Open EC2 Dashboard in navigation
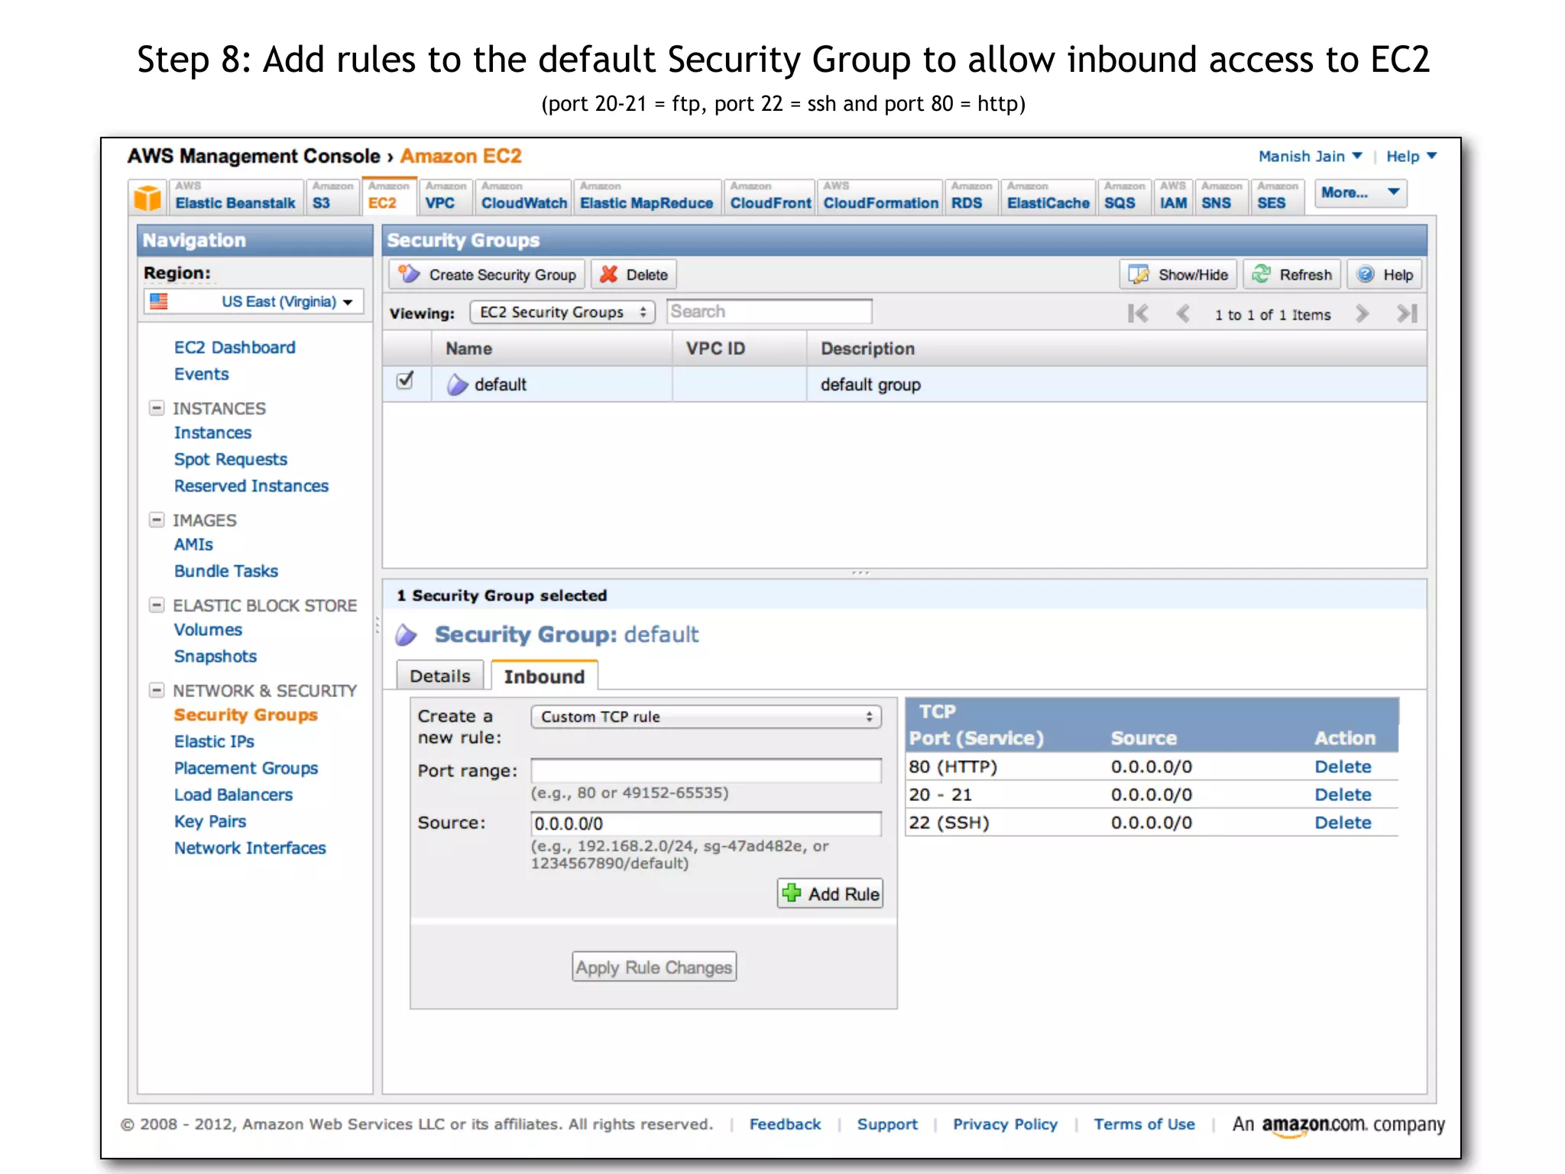This screenshot has width=1565, height=1174. [x=235, y=347]
